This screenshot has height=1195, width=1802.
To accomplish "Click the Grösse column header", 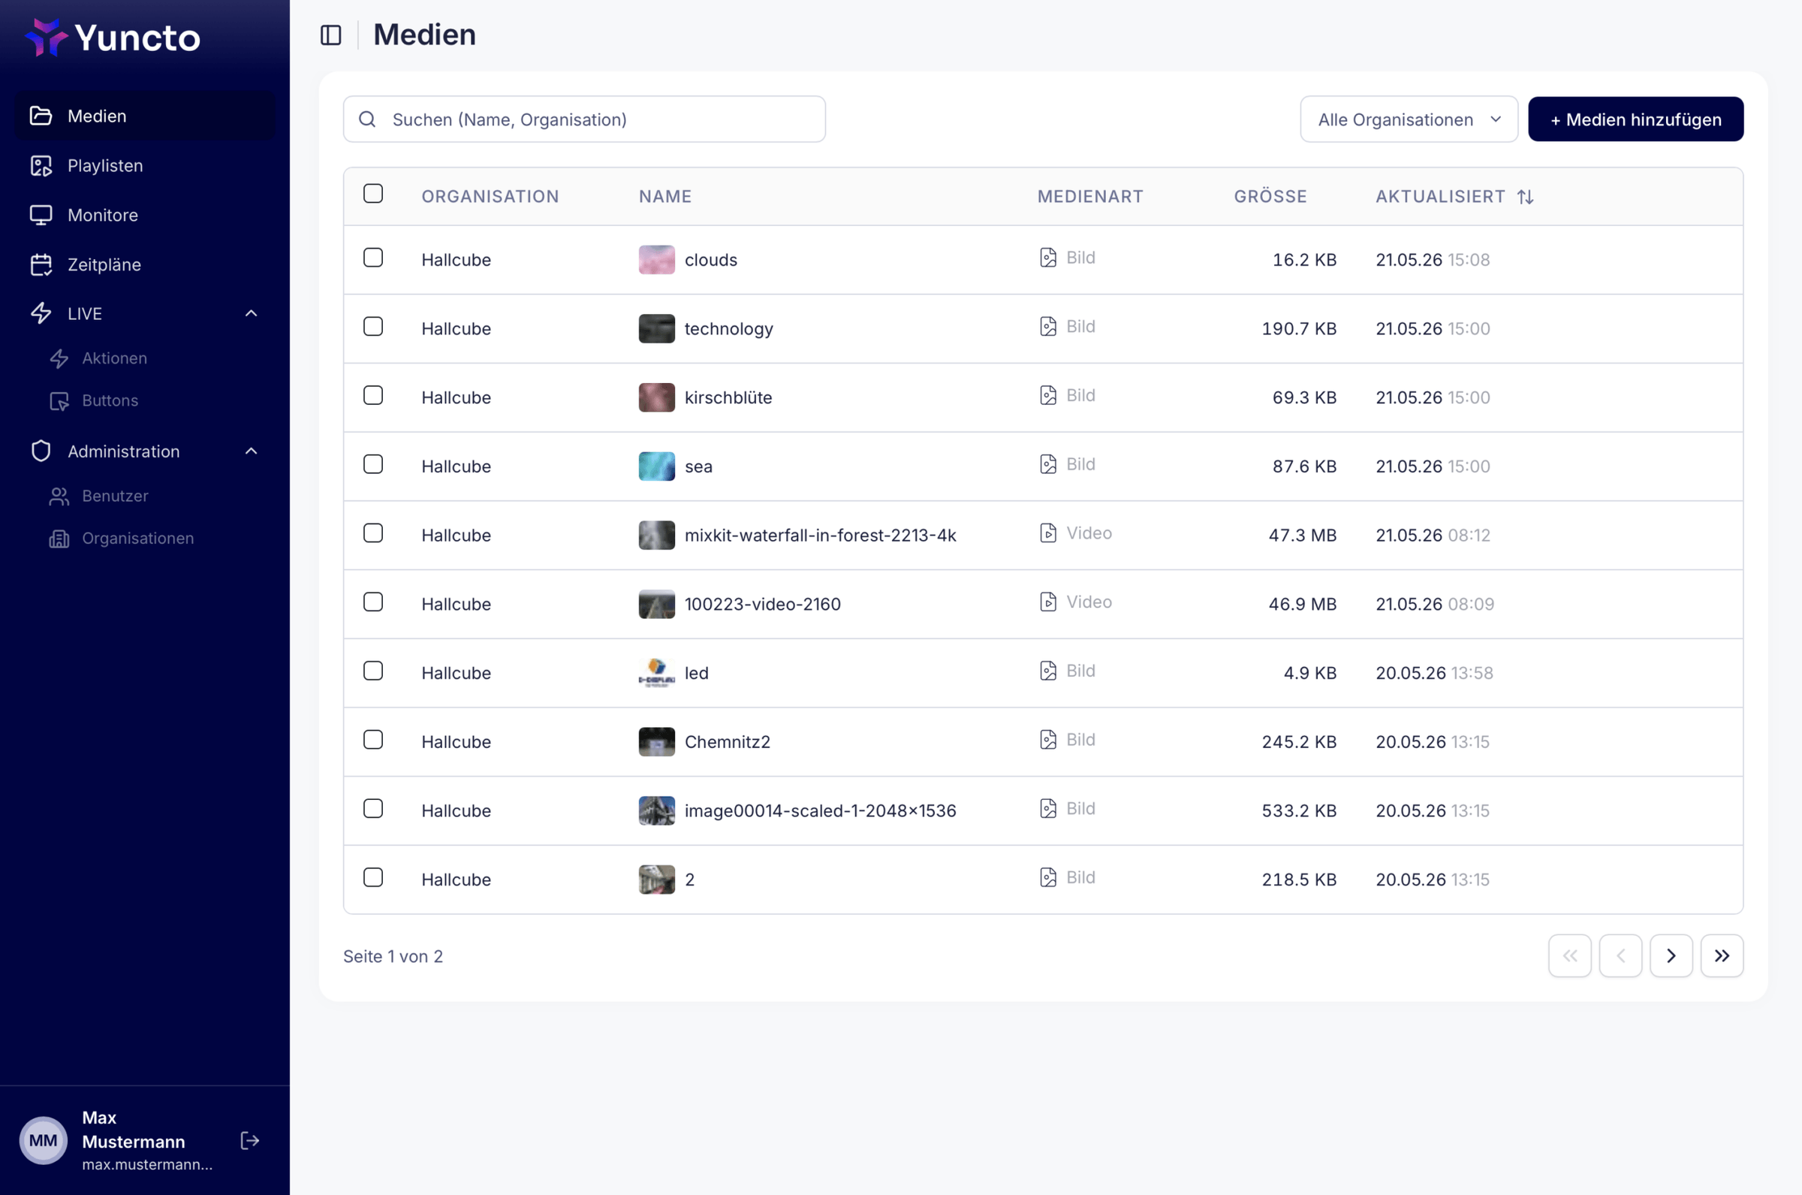I will click(x=1270, y=197).
